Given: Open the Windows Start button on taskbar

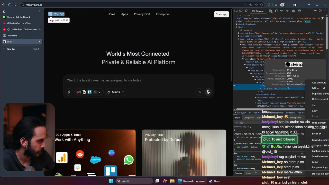Looking at the screenshot, I should (111, 181).
